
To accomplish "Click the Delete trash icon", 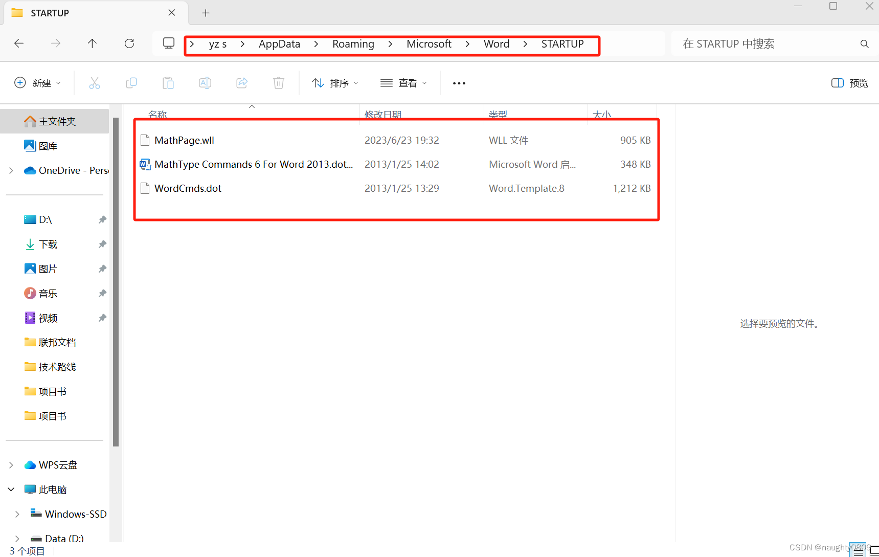I will pyautogui.click(x=279, y=83).
